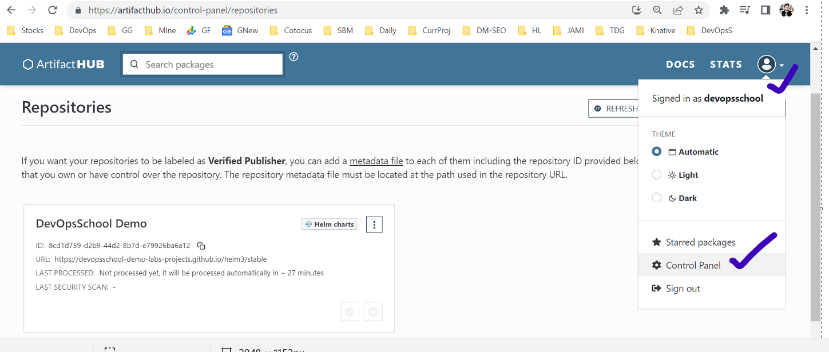
Task: Select the Light theme option
Action: tap(657, 175)
